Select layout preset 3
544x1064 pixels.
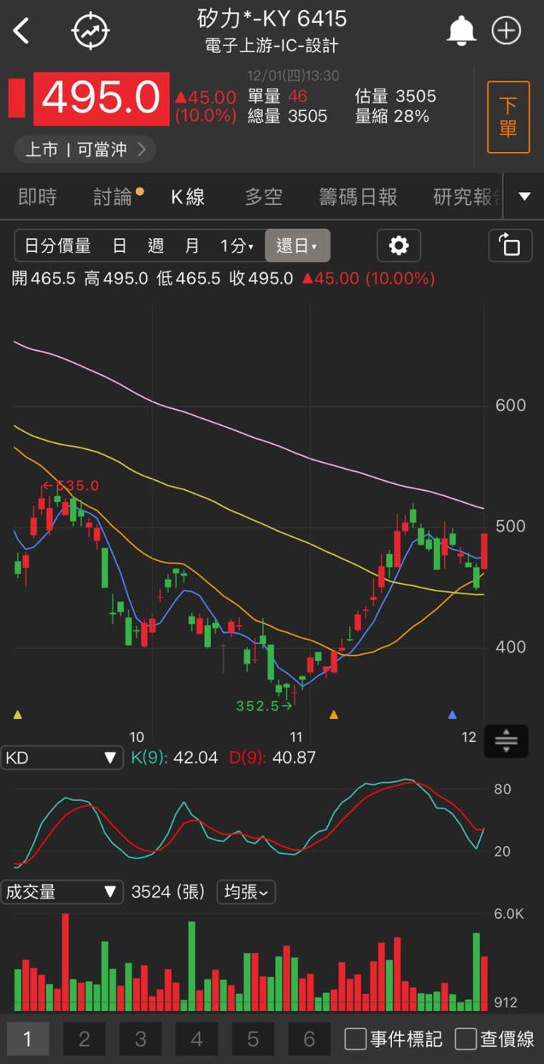click(141, 1039)
